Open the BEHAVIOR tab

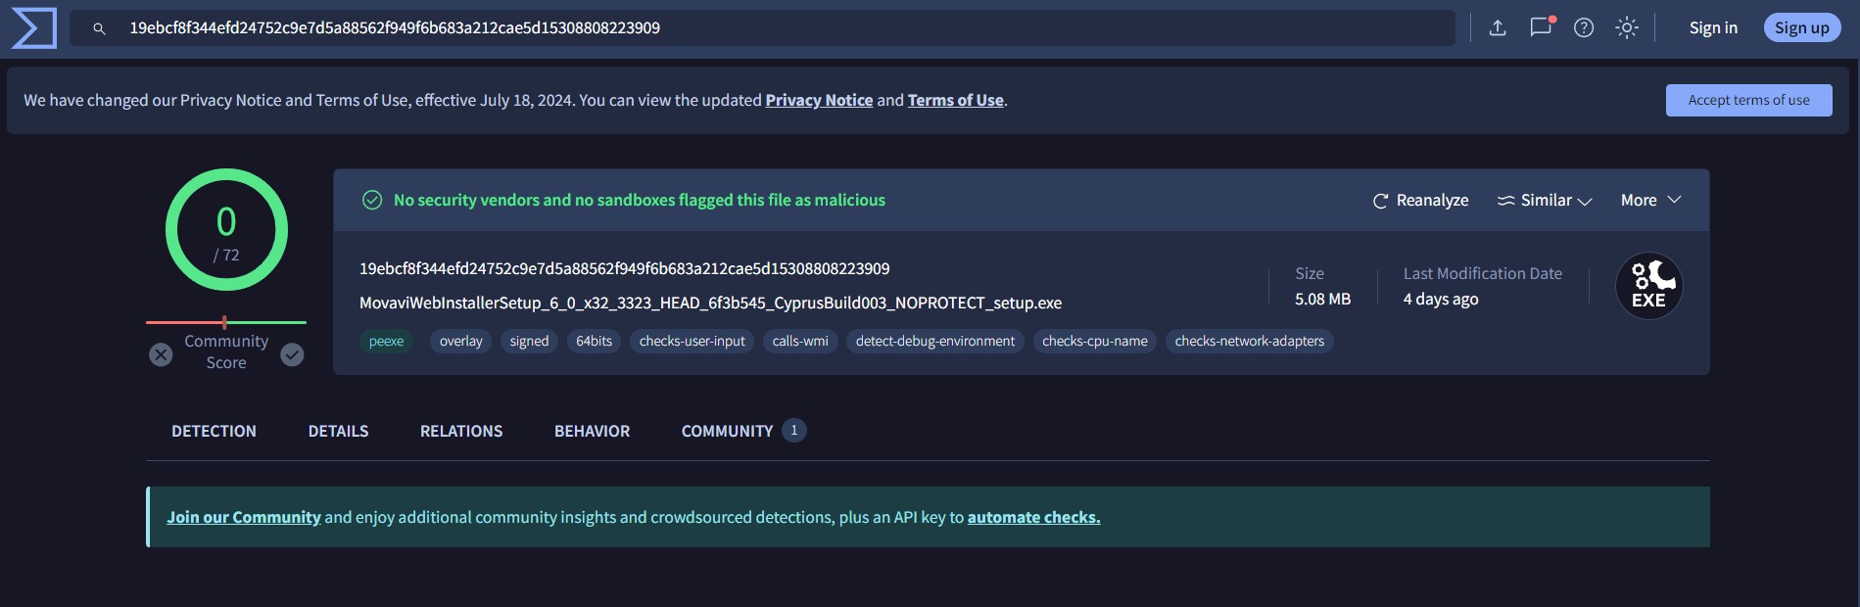click(x=592, y=431)
